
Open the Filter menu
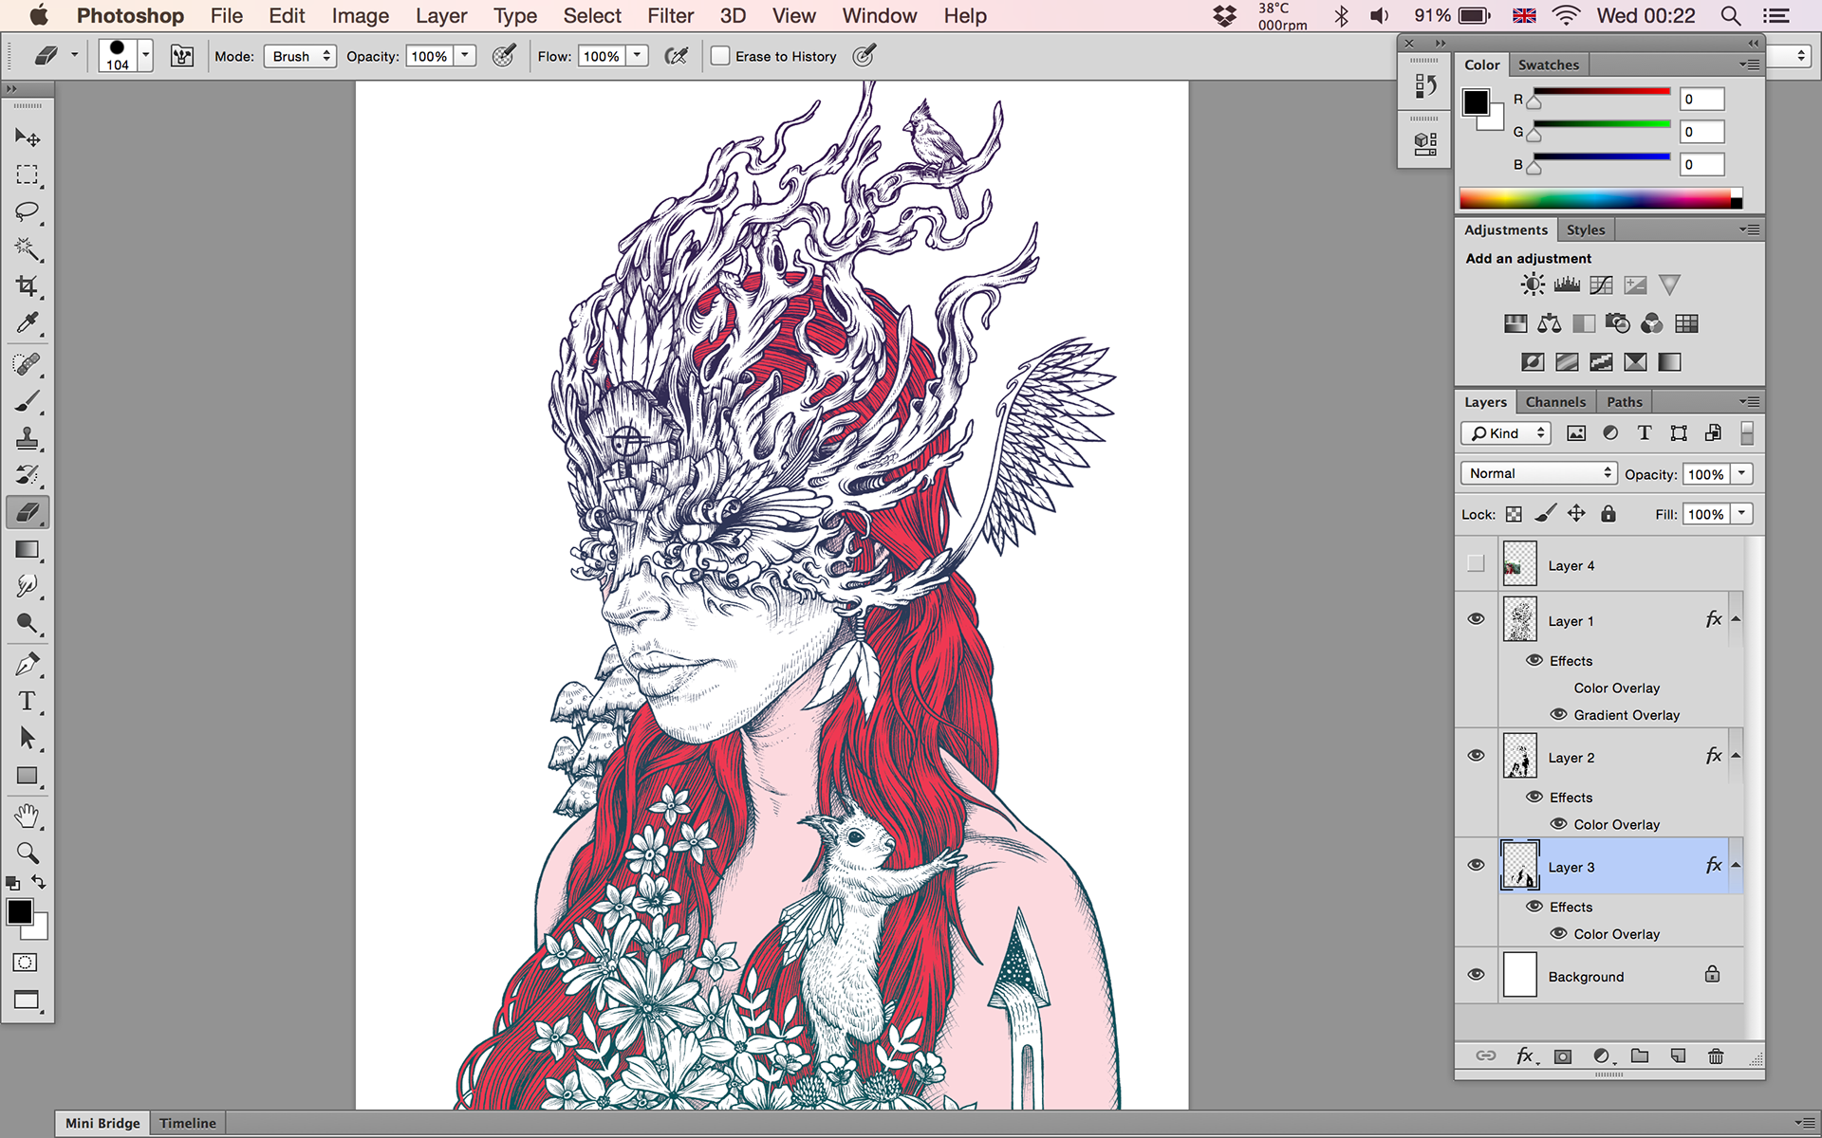tap(671, 16)
